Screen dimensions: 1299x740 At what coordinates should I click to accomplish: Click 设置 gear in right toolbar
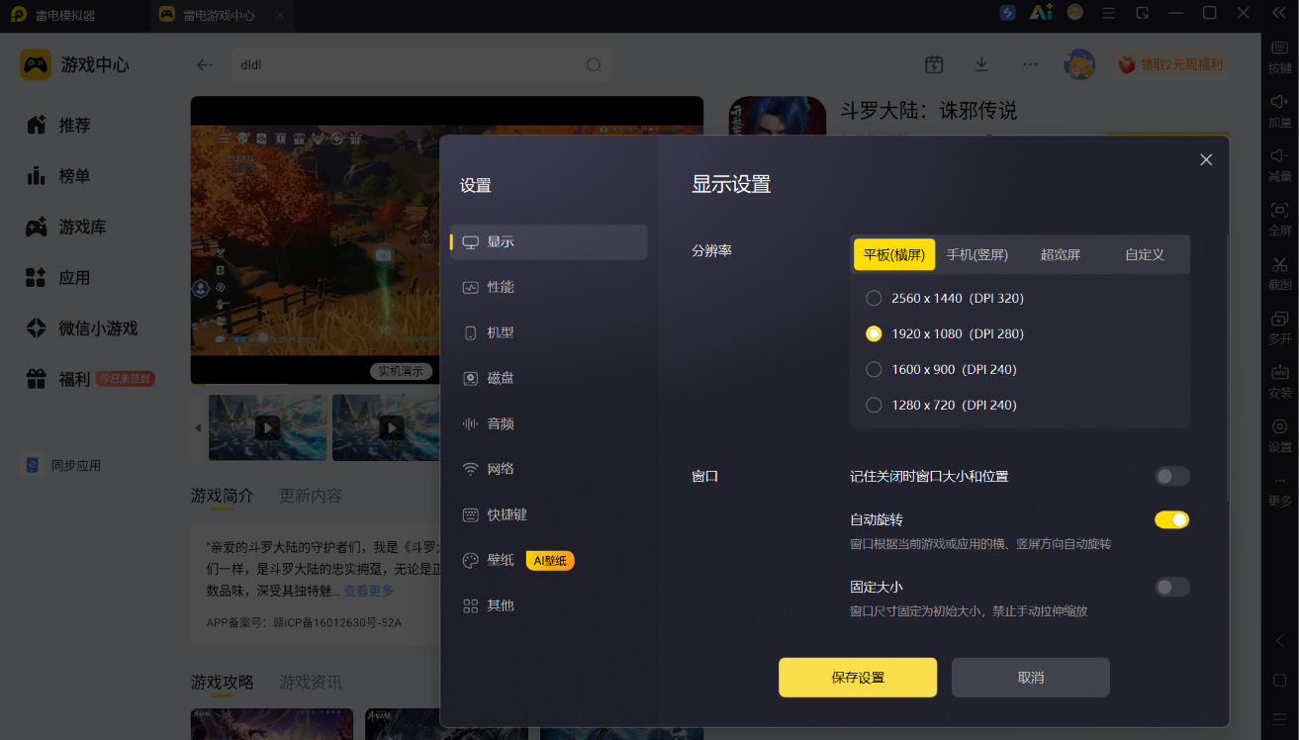click(x=1280, y=434)
